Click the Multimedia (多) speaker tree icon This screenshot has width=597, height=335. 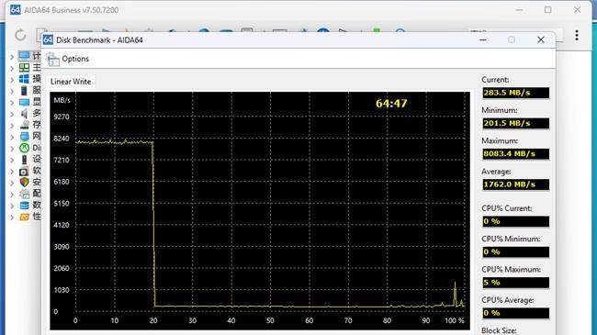pos(25,114)
